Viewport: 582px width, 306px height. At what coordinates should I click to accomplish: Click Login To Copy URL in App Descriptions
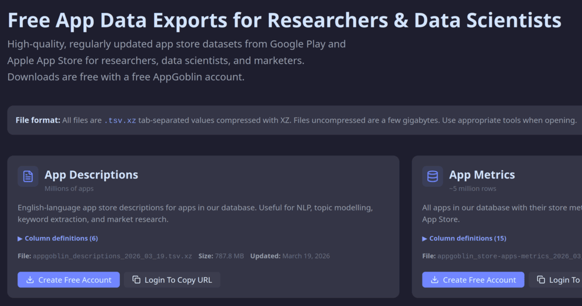172,280
